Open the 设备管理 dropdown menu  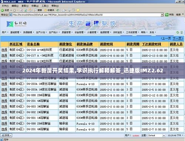click(x=80, y=32)
